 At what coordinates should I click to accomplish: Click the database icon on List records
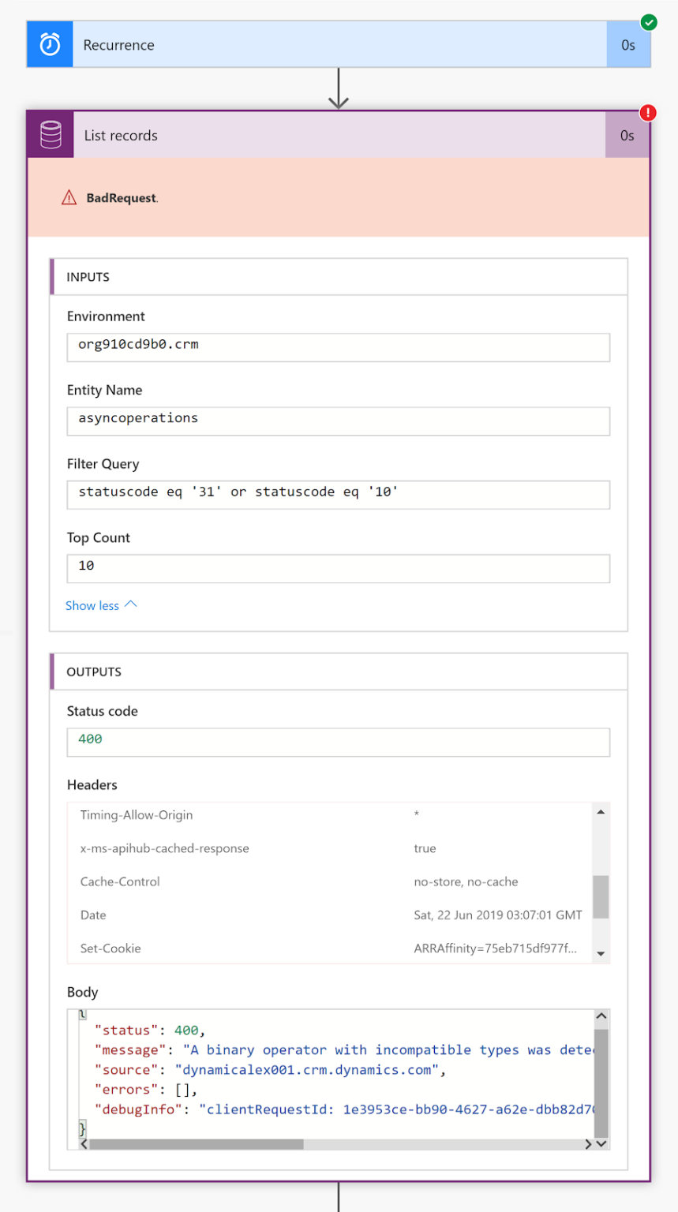pyautogui.click(x=50, y=135)
